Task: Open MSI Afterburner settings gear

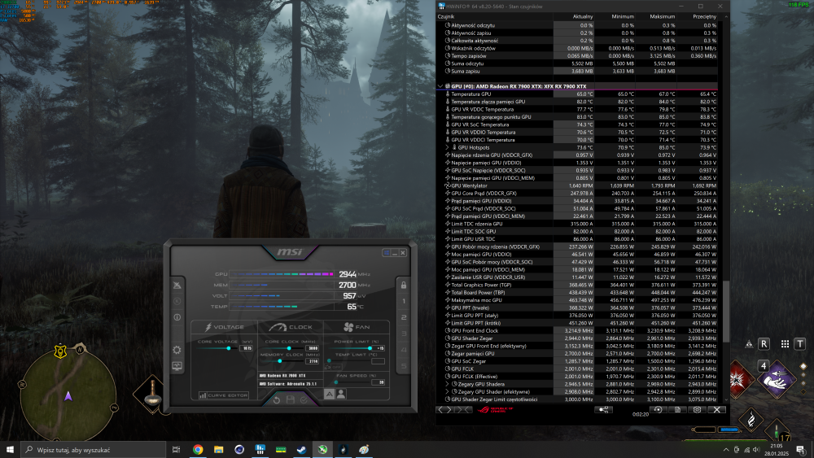Action: pyautogui.click(x=177, y=349)
